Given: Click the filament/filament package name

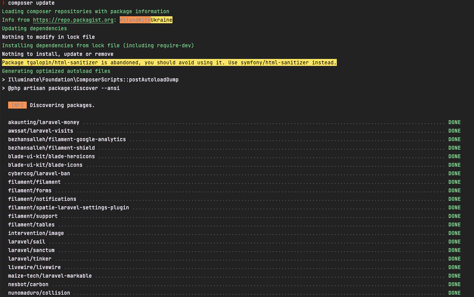Looking at the screenshot, I should point(34,182).
